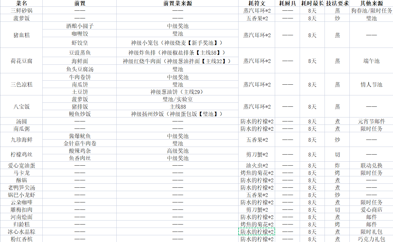The width and height of the screenshot is (393, 242).
Task: Select the 八宝饭 dish cell
Action: [21, 106]
